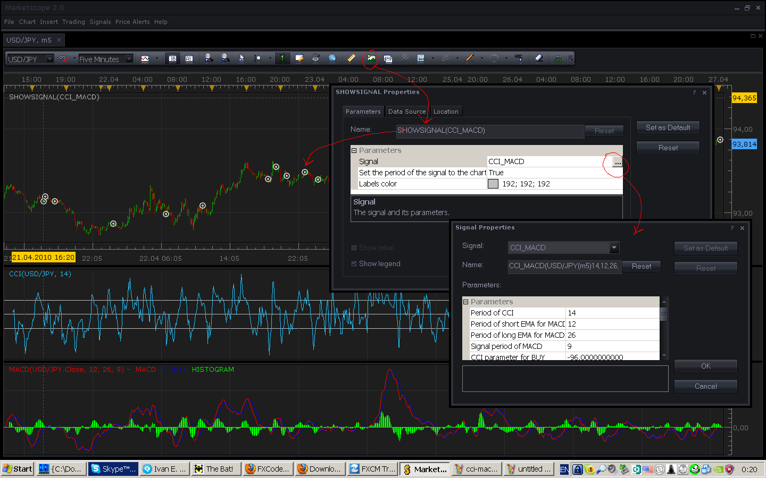Select the crosshair cursor tool
Screen dimensions: 766x478
pyautogui.click(x=258, y=58)
